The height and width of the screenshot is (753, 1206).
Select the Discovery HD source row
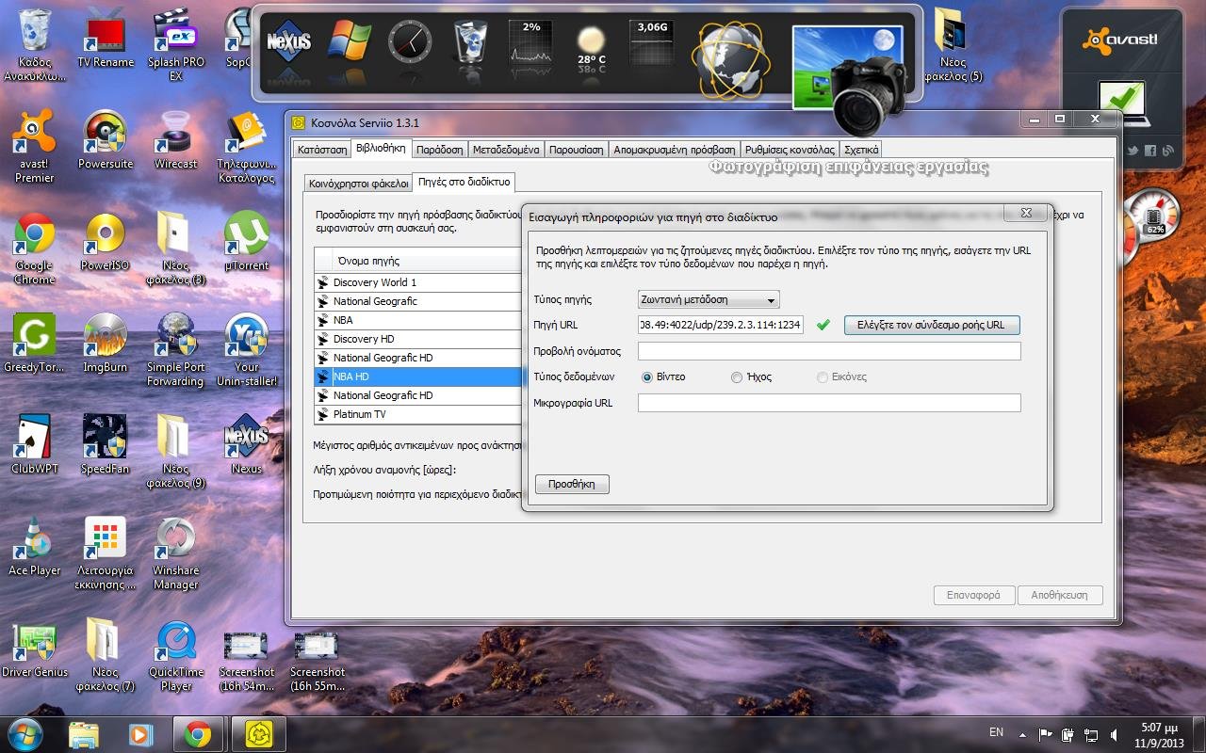(419, 339)
